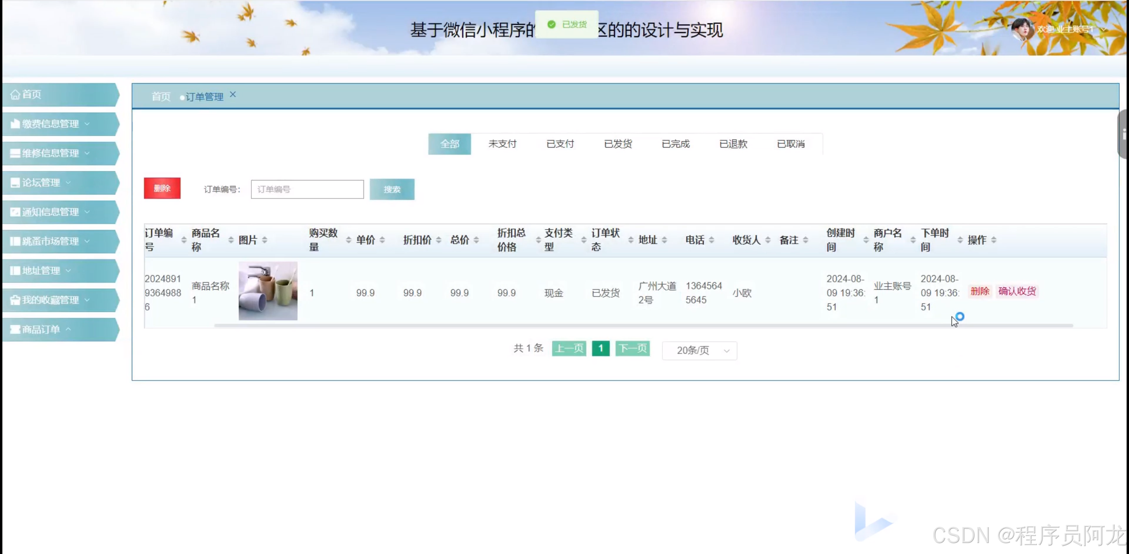Click the 我的收藏管理 sidebar icon
This screenshot has height=554, width=1129.
coord(15,300)
